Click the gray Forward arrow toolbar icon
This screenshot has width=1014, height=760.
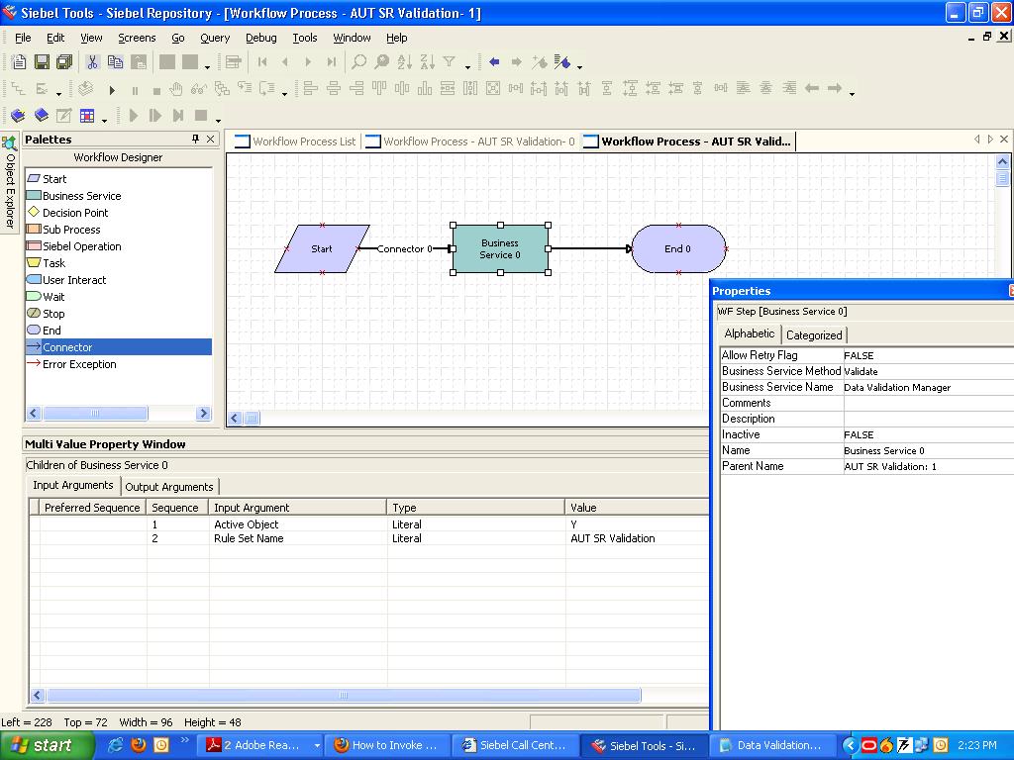pos(516,62)
